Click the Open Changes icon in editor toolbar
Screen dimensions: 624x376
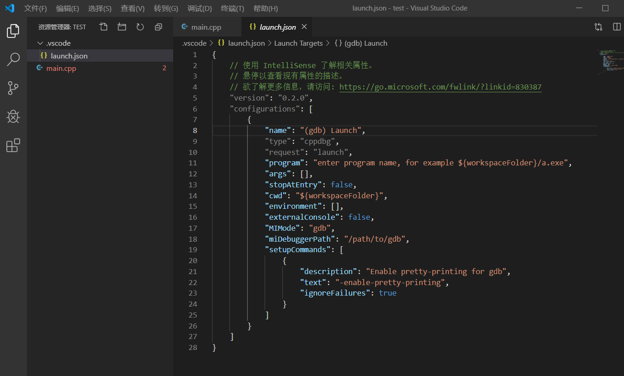[x=598, y=27]
